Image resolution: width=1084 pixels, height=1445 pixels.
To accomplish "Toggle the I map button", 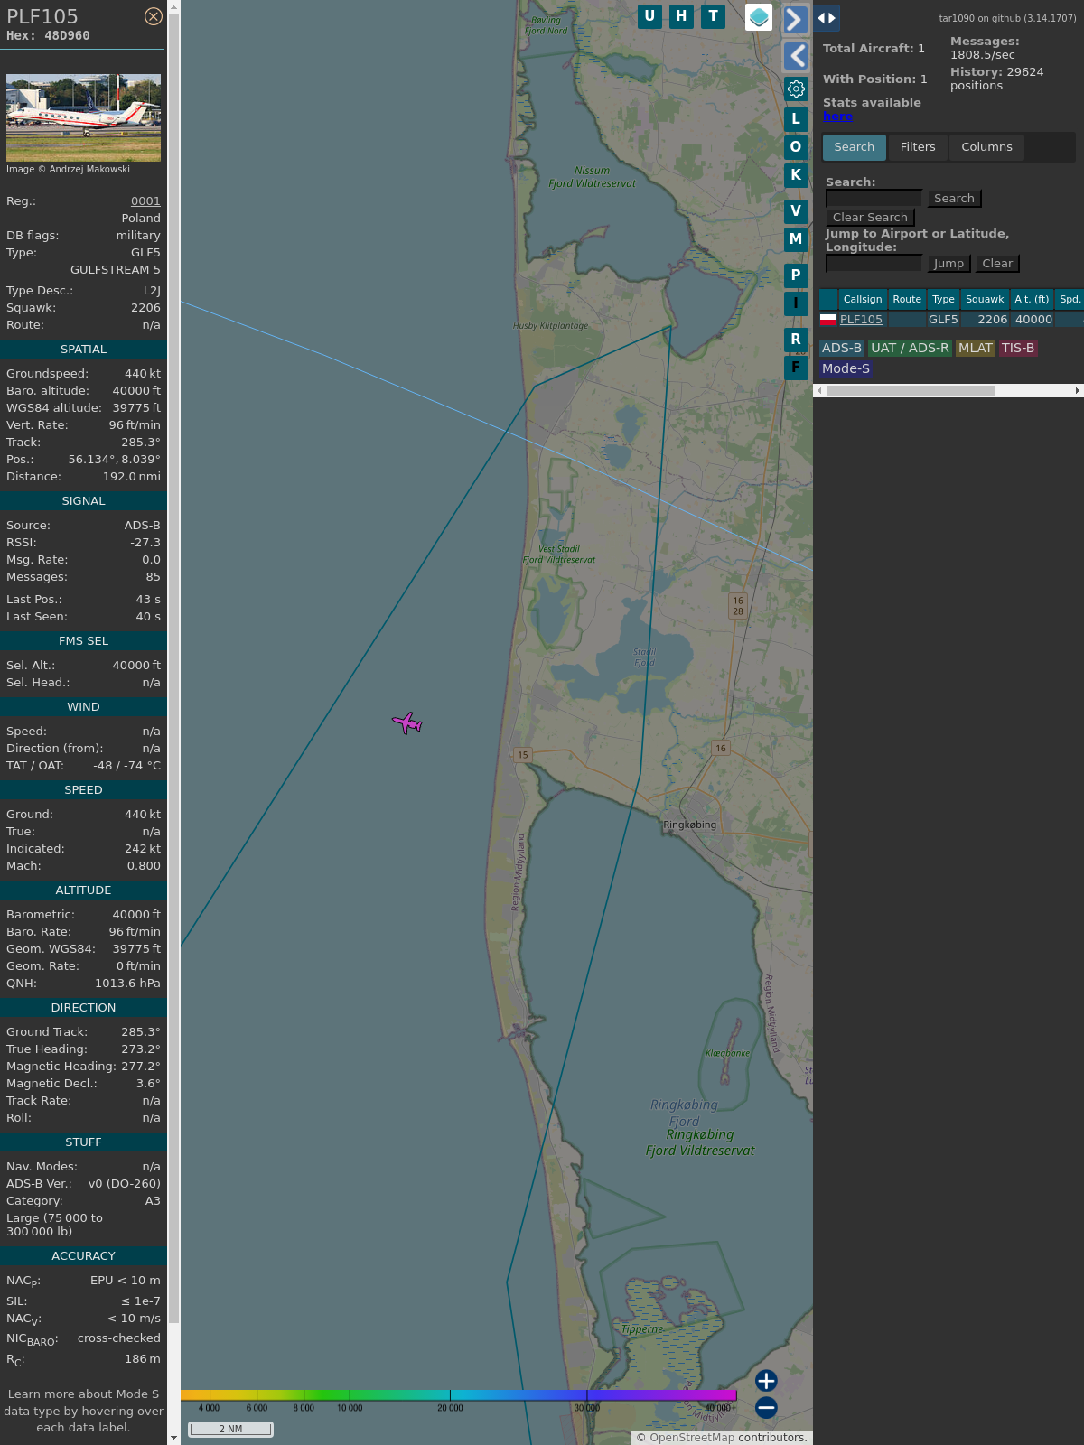I will 796,303.
